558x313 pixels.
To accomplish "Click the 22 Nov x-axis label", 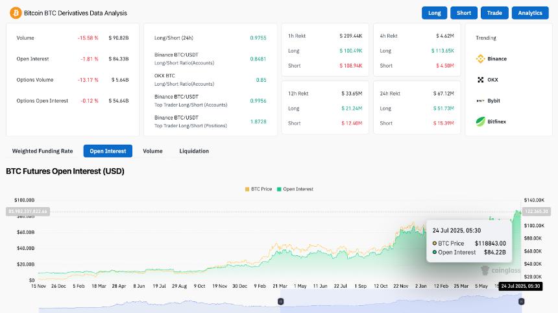I will point(401,286).
